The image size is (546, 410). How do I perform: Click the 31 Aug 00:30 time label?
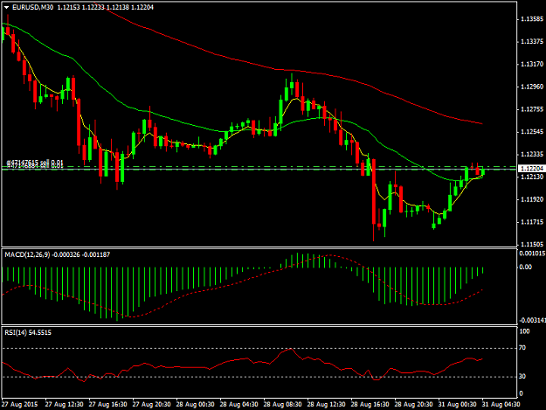[457, 405]
